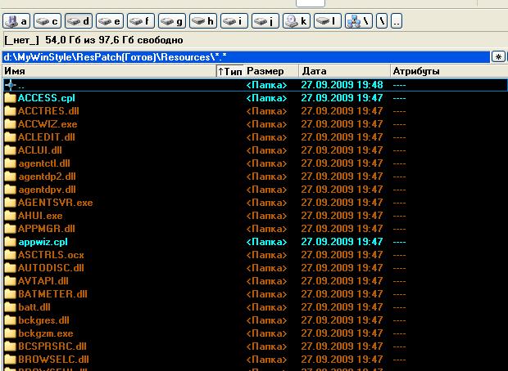Select appwiz.cpl folder icon

[11, 242]
